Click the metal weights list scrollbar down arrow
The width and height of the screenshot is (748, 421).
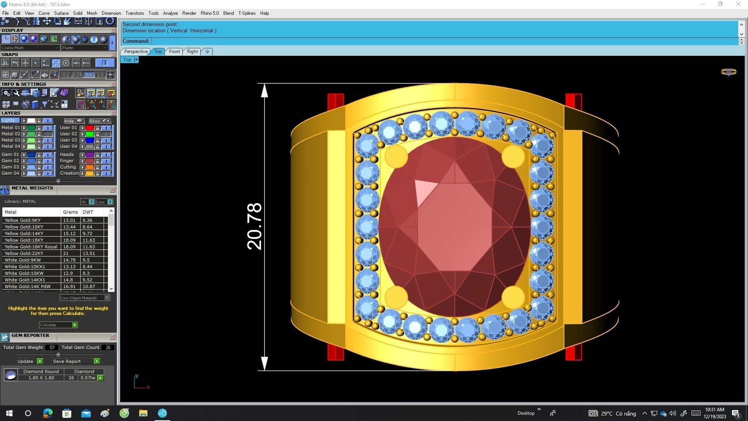point(111,289)
